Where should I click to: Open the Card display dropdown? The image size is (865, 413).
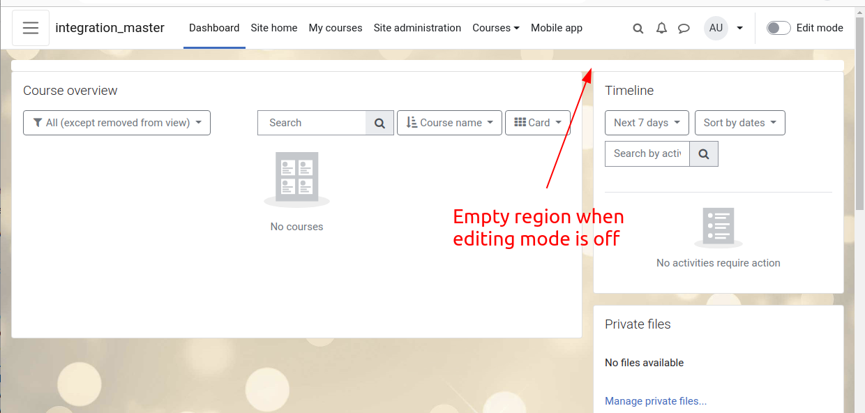pyautogui.click(x=538, y=123)
